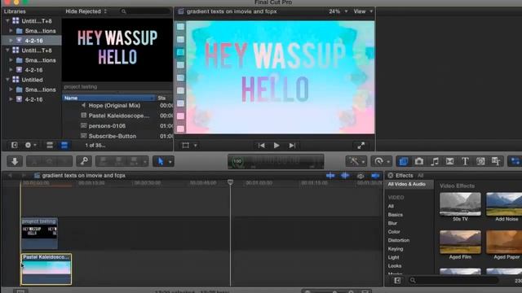Select the 50s TV effect thumbnail
Screen dimensions: 522x293
460,204
